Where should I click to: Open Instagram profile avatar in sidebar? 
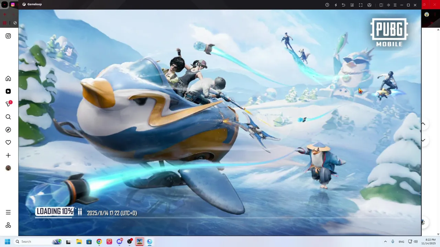pyautogui.click(x=8, y=168)
